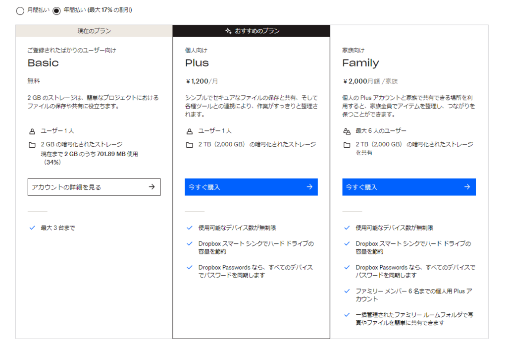
Task: Click Family checkmark for 使用可能なデバイス数が無制限
Action: pyautogui.click(x=347, y=228)
